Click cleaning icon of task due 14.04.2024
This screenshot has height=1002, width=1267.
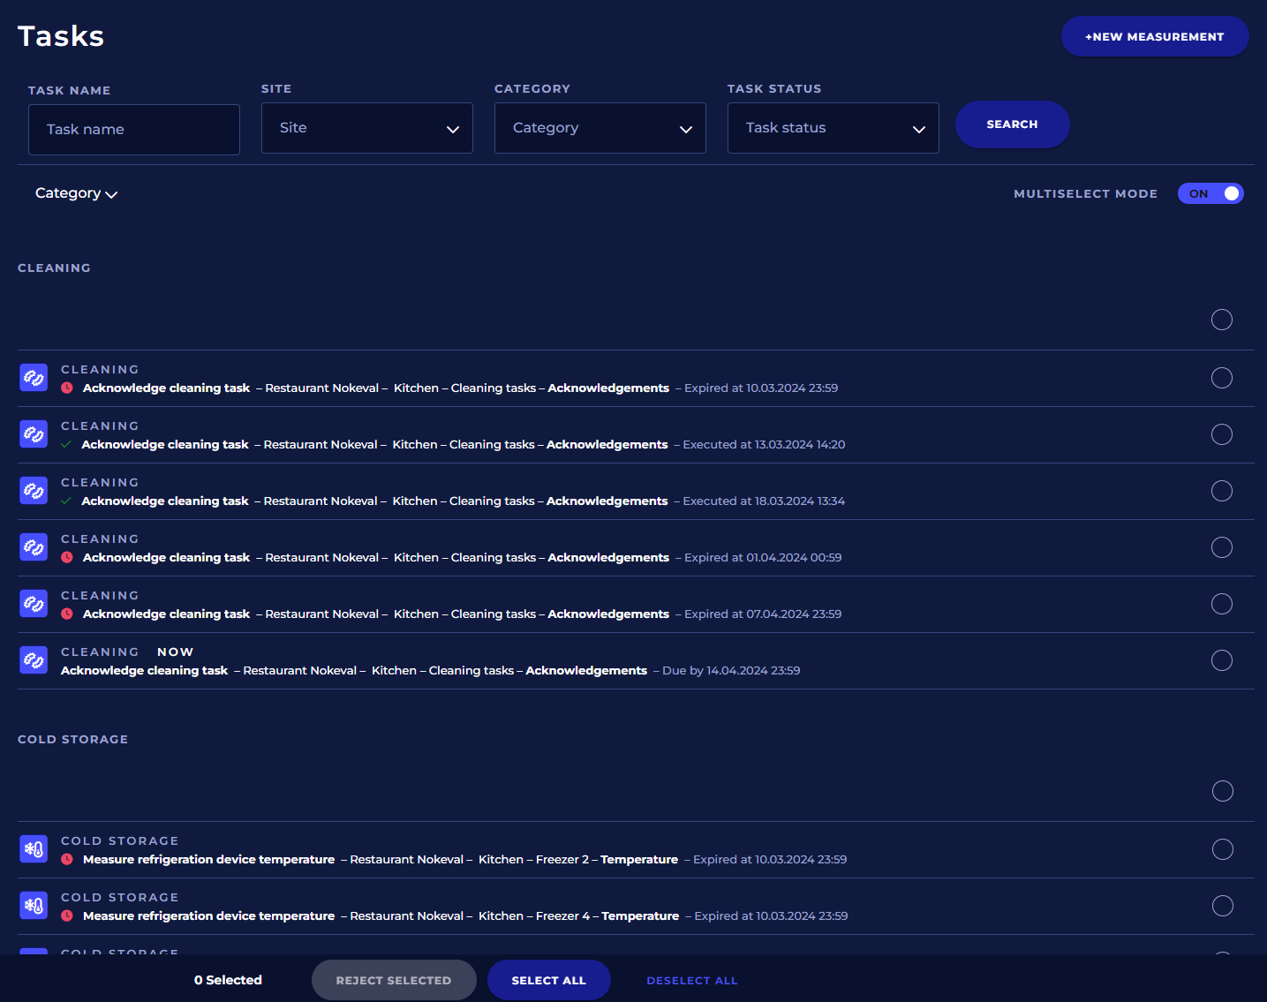click(x=34, y=660)
